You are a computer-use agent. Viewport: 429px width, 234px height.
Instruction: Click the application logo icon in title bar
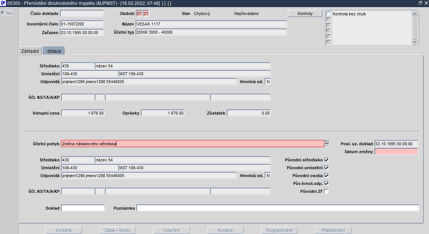click(x=3, y=3)
